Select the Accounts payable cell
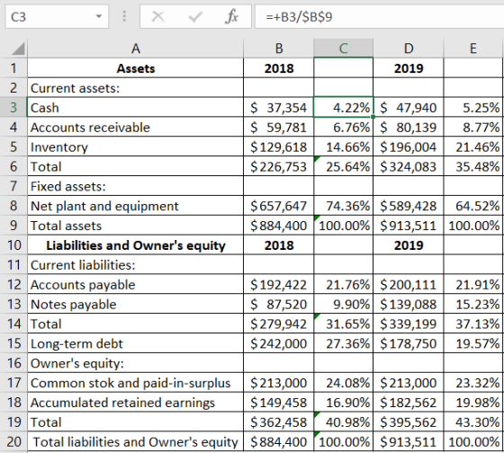Screen dimensions: 504x453 tap(136, 284)
